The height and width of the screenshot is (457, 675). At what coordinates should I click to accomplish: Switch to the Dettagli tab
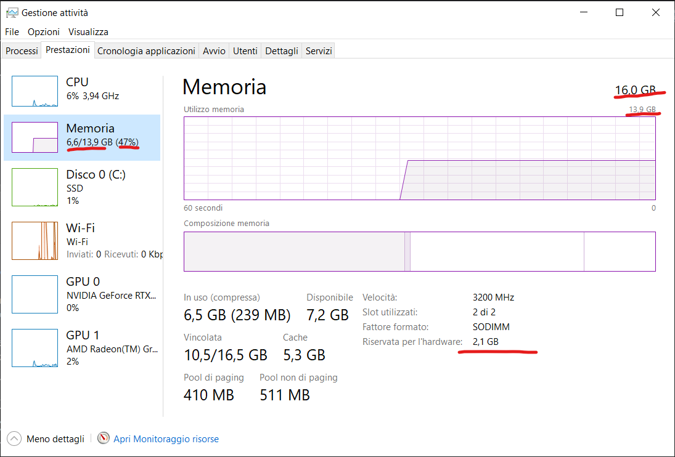coord(282,51)
